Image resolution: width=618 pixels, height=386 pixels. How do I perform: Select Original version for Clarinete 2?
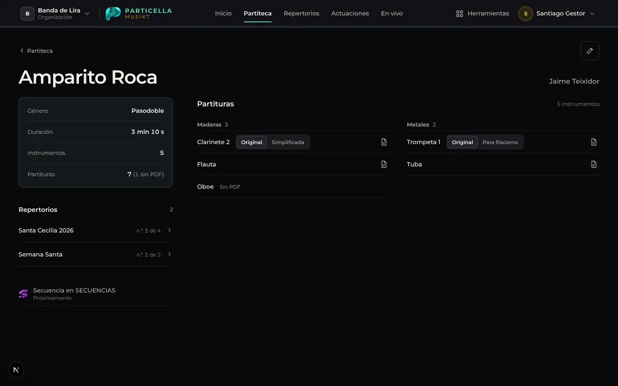point(252,142)
